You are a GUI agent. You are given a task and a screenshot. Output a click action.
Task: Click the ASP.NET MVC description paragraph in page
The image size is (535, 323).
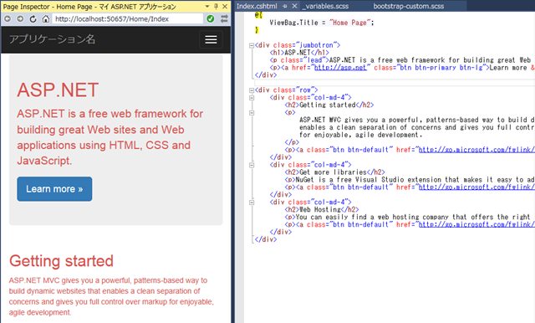[111, 296]
